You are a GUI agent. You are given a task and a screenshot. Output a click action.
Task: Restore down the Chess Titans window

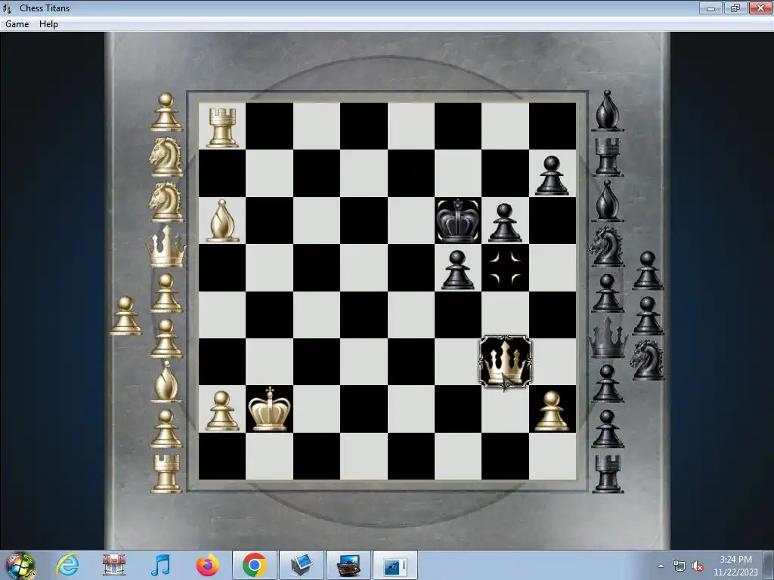735,8
